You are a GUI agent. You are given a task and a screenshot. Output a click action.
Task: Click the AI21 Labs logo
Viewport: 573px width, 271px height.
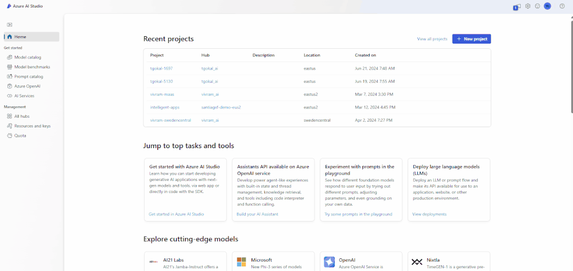[153, 261]
